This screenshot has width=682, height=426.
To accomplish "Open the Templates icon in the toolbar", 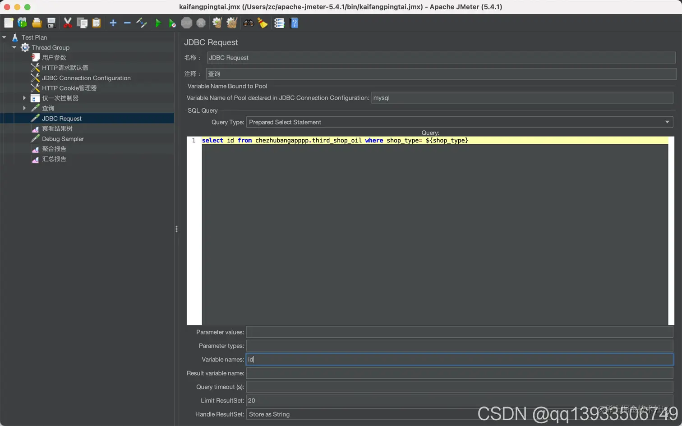I will (22, 23).
